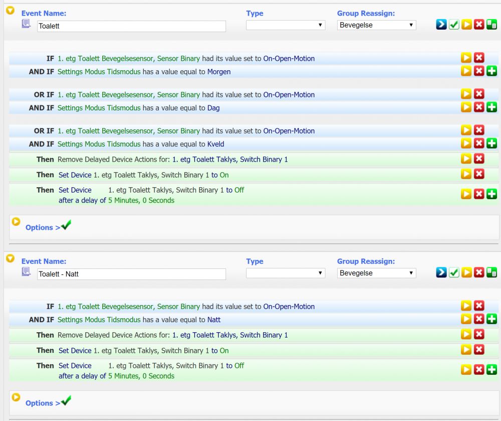
Task: Toggle enabled checkmark for Toalett event
Action: 454,25
